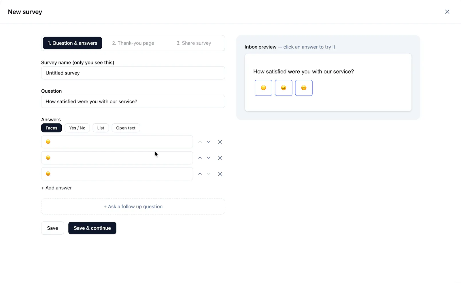Click the neutral face in inbox preview

tap(284, 88)
